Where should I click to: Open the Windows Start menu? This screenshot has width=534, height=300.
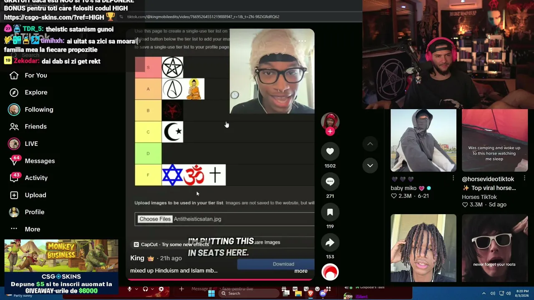pos(212,293)
